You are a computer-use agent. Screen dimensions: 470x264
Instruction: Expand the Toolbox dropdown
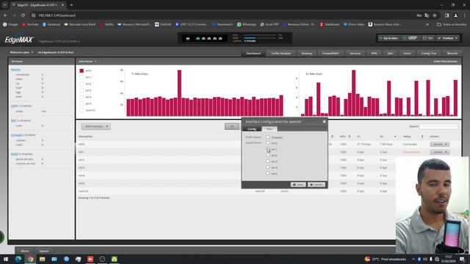click(447, 38)
